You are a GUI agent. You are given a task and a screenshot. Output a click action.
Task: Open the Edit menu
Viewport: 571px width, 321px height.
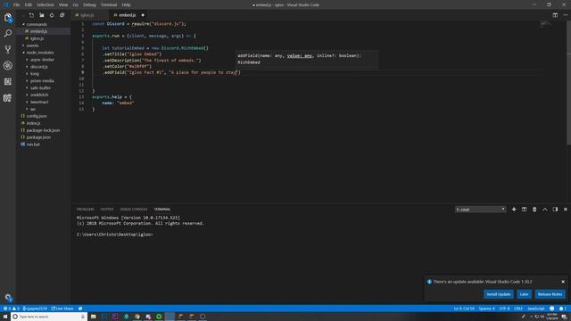pos(29,4)
